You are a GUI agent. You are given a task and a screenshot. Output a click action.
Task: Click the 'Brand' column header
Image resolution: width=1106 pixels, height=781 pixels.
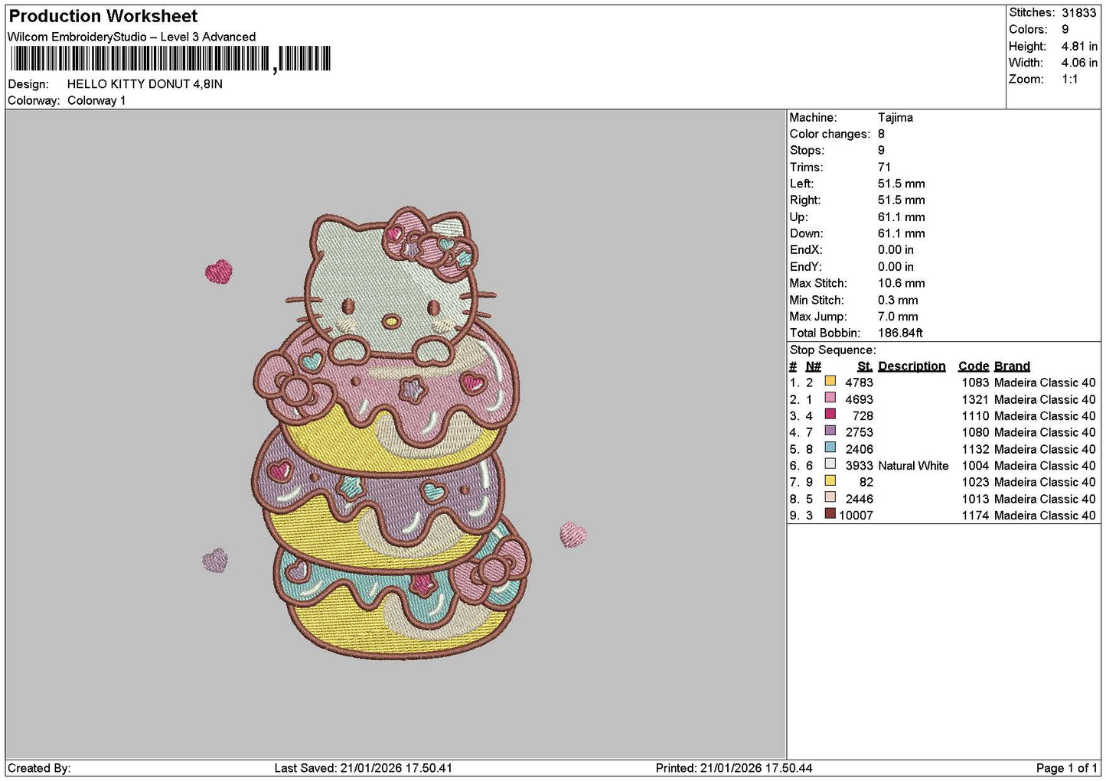1012,366
